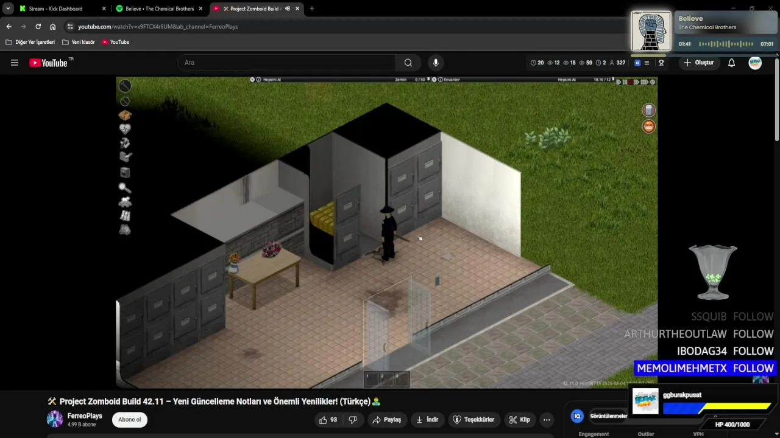The image size is (780, 438).
Task: Click the MEMOLIMEHMETX FOLLOW alert
Action: [705, 368]
